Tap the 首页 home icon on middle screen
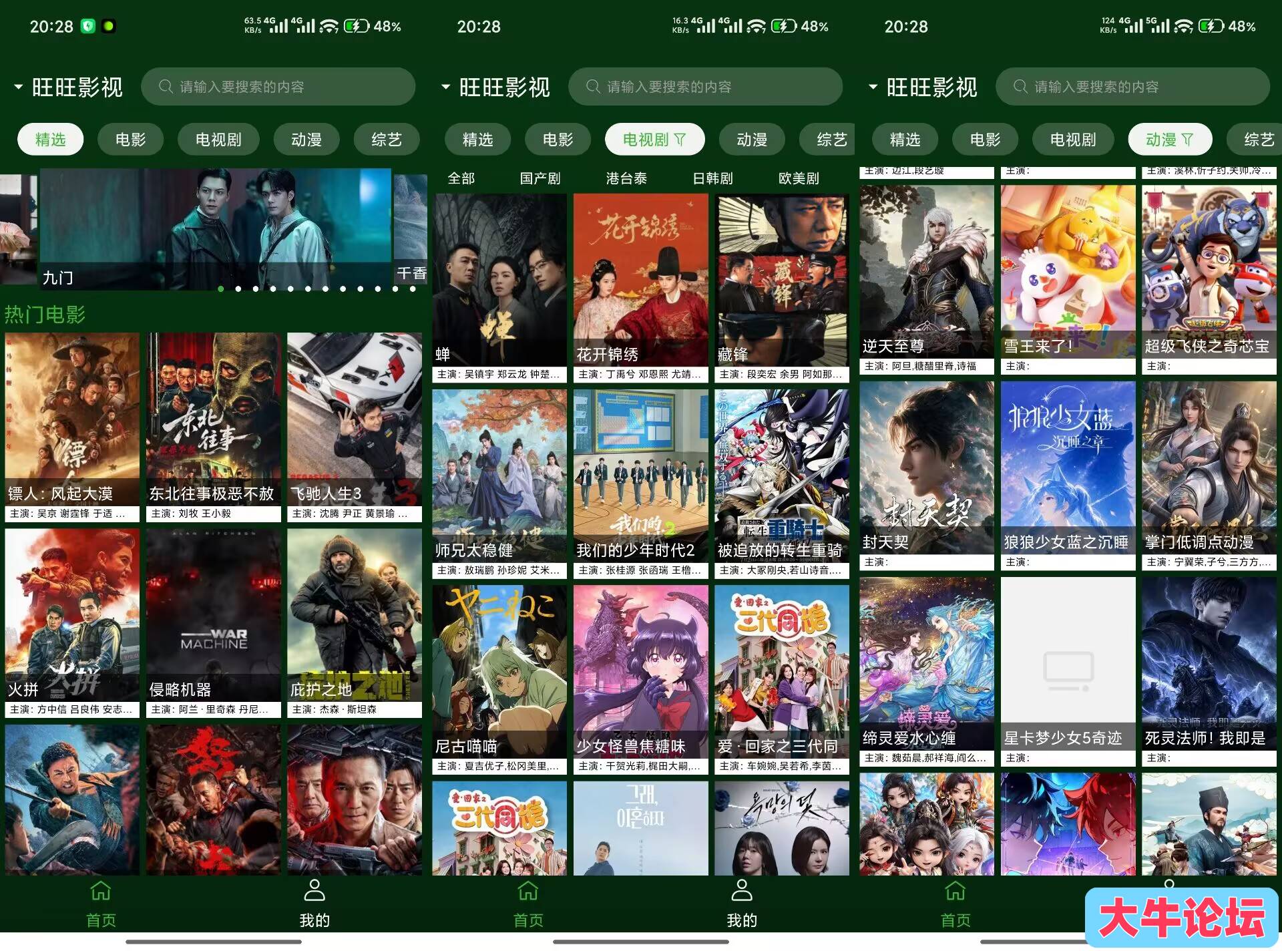 528,891
